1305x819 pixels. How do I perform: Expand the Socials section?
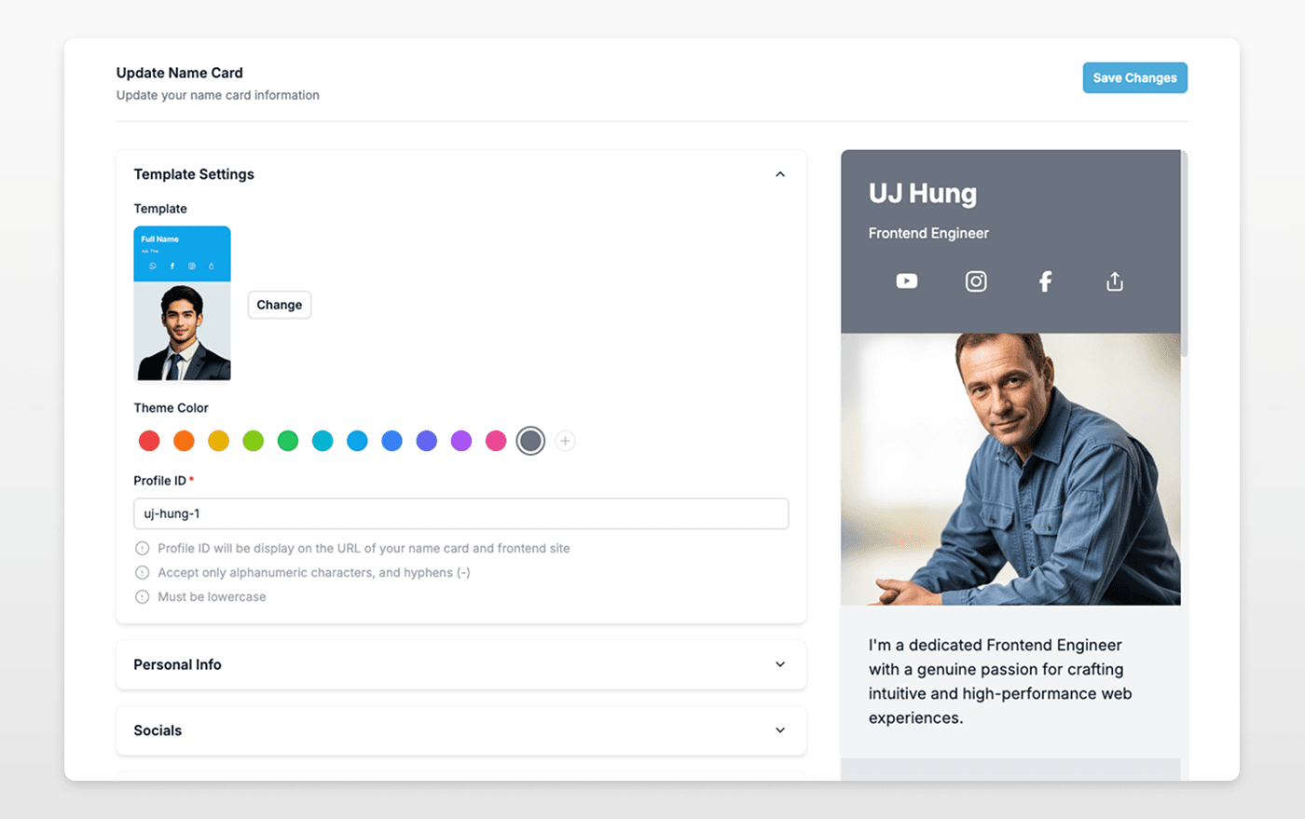(x=780, y=730)
